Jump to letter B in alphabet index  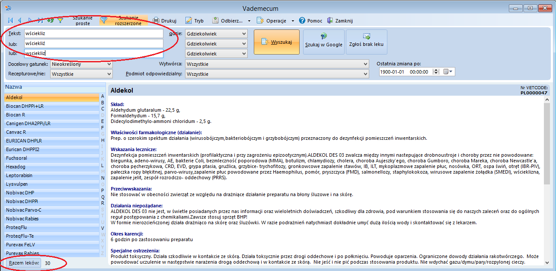click(103, 103)
